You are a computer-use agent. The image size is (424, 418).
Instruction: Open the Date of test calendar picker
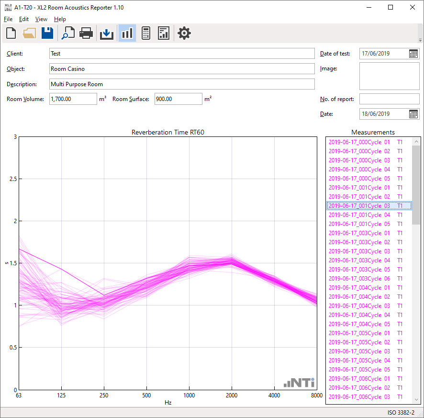pyautogui.click(x=413, y=54)
